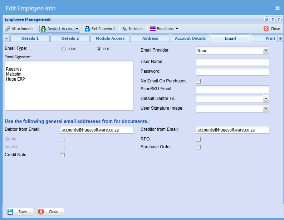Go to the Account Details tab
The image size is (284, 220).
[190, 38]
